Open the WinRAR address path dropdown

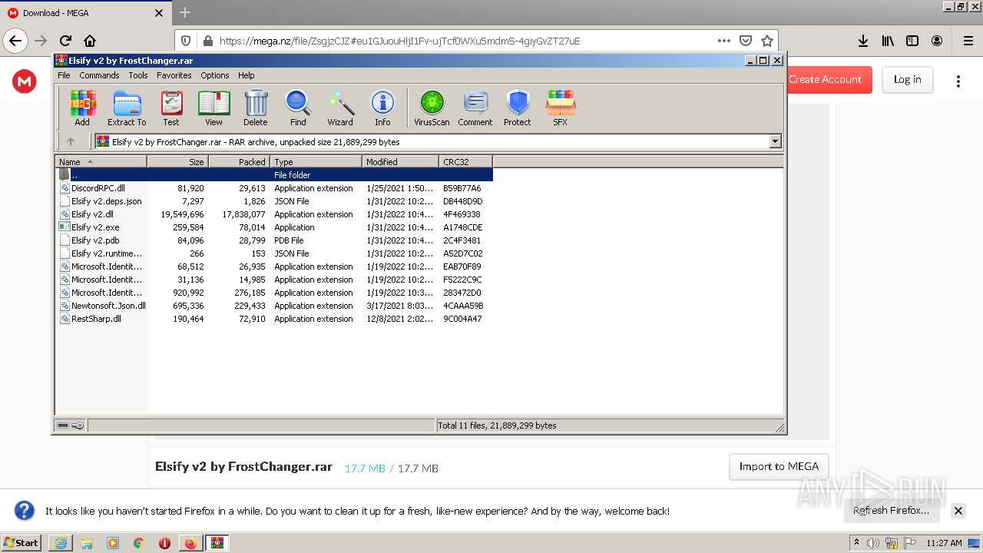pos(775,141)
